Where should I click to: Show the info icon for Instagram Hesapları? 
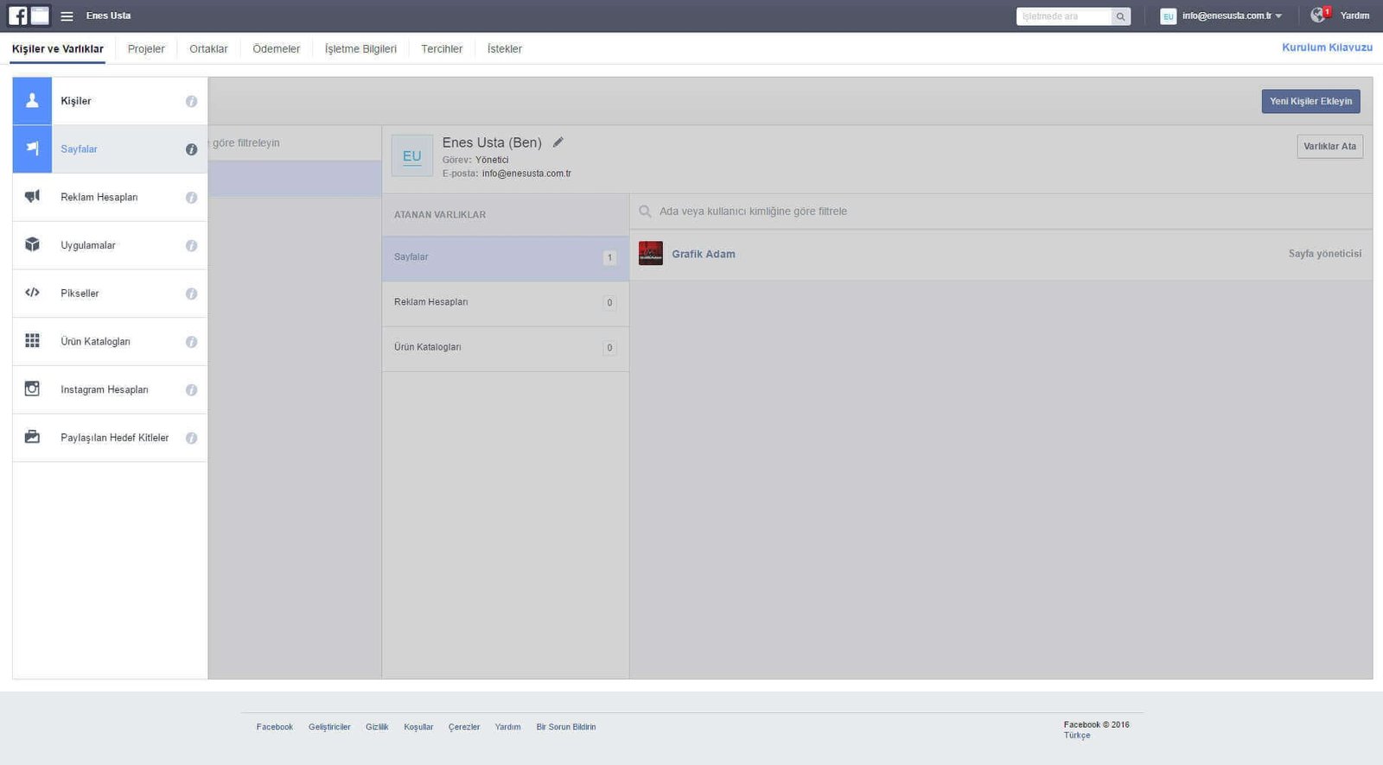coord(191,390)
